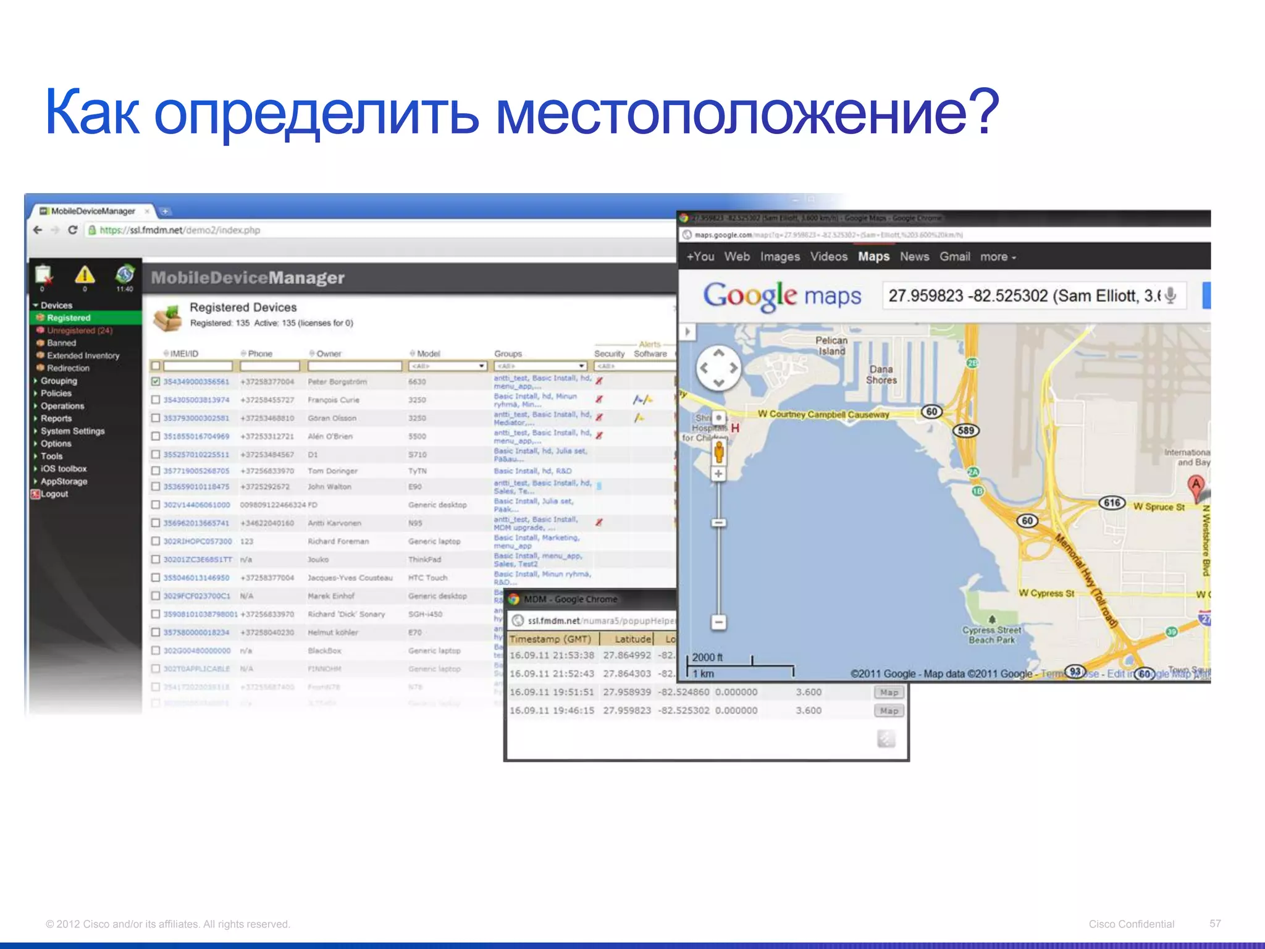
Task: Click the browser back arrow
Action: click(x=38, y=230)
